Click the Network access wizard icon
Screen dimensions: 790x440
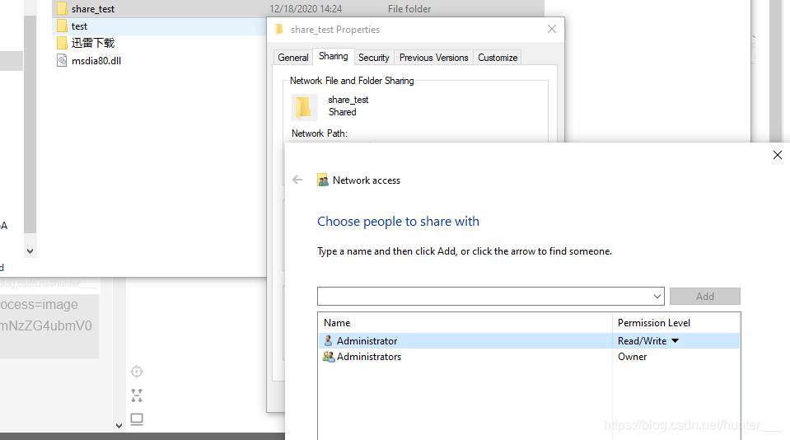pos(322,180)
